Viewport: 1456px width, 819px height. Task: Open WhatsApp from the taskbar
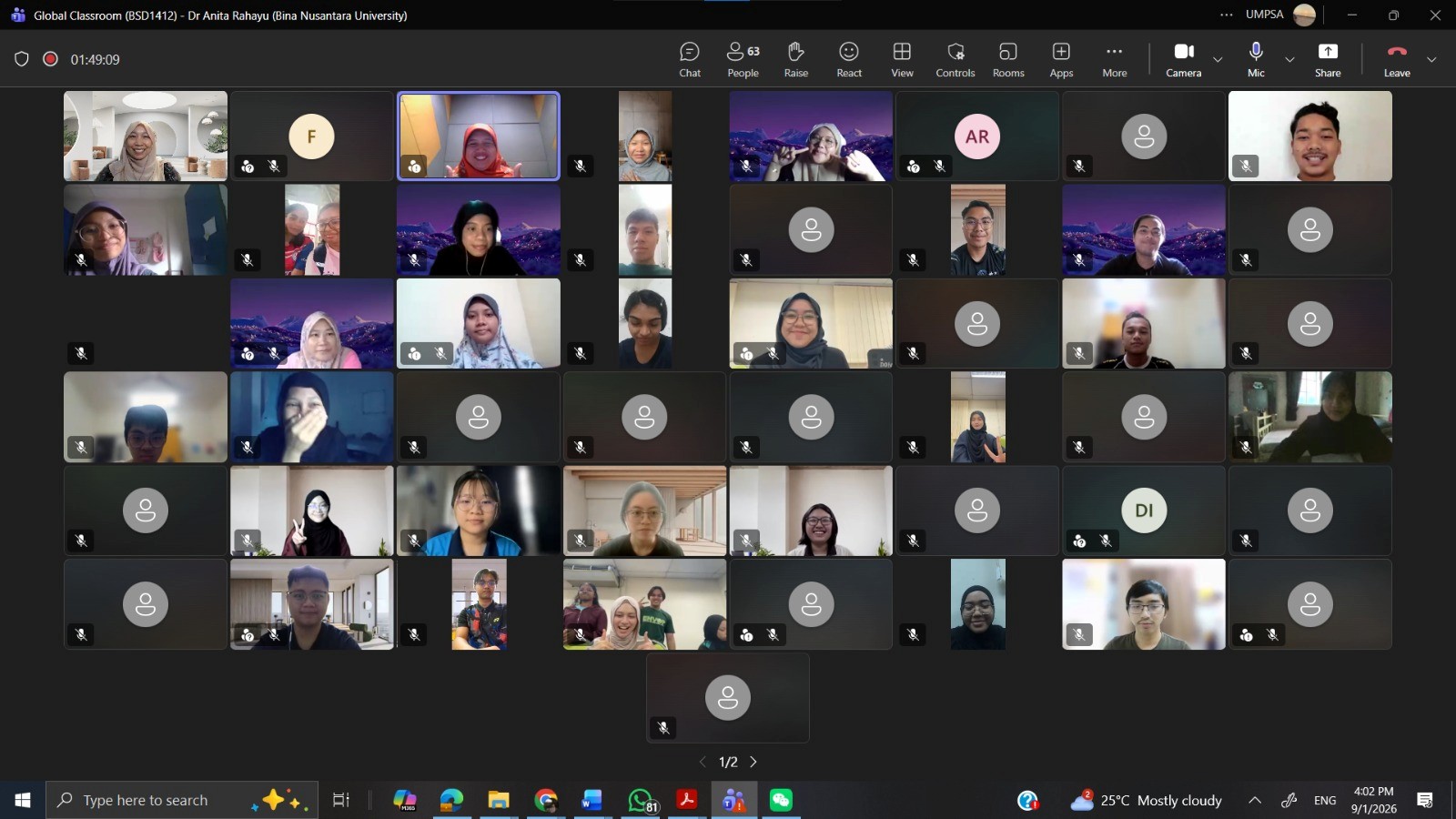(x=641, y=800)
